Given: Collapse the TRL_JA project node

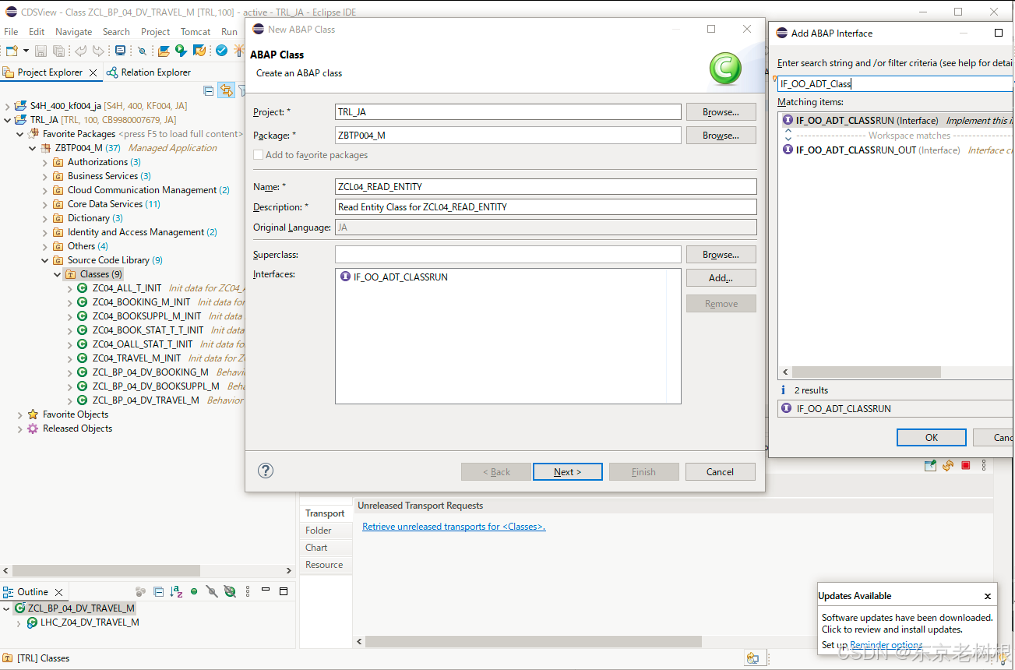Looking at the screenshot, I should (8, 120).
